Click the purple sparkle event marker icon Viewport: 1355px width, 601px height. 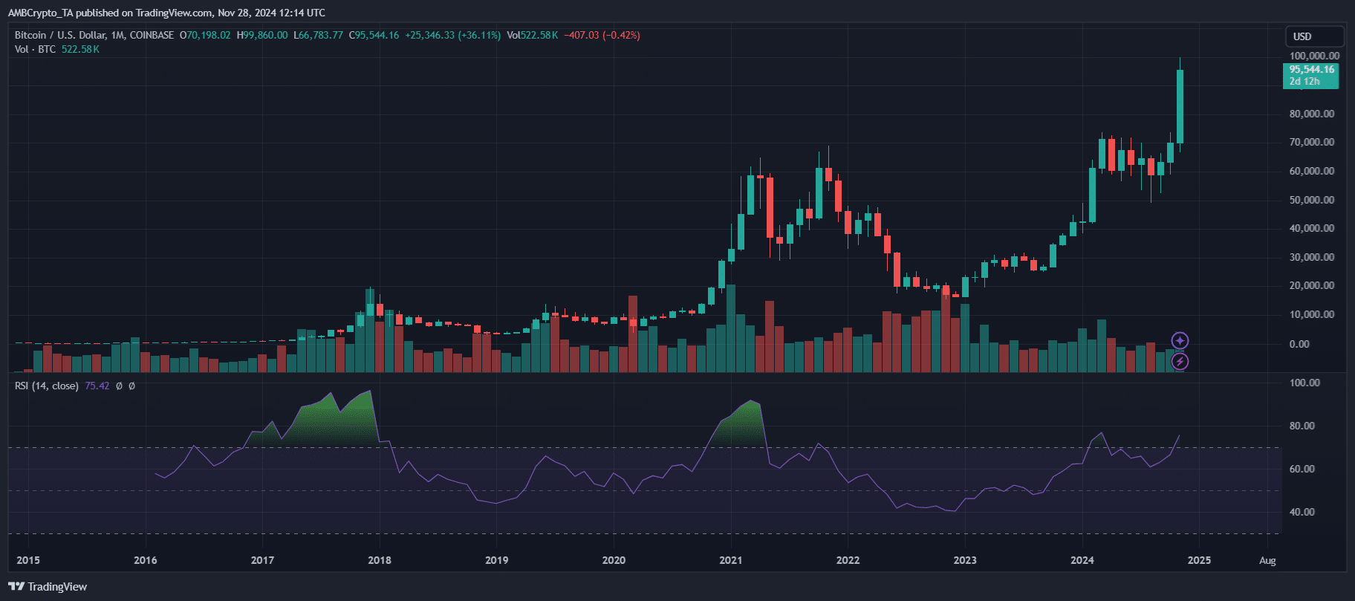[x=1180, y=341]
